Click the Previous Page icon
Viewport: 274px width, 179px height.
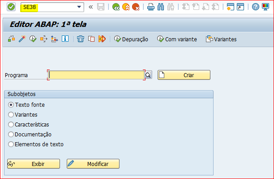pyautogui.click(x=196, y=7)
